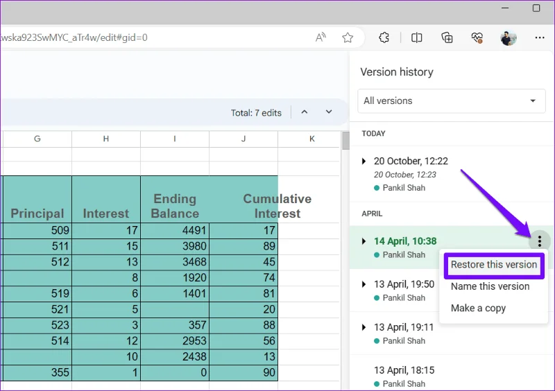
Task: Click Principal cell with value 523
Action: coord(37,325)
